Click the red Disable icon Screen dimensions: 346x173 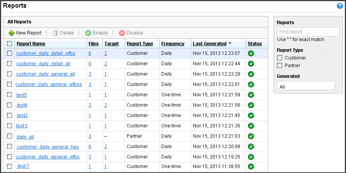coord(122,33)
